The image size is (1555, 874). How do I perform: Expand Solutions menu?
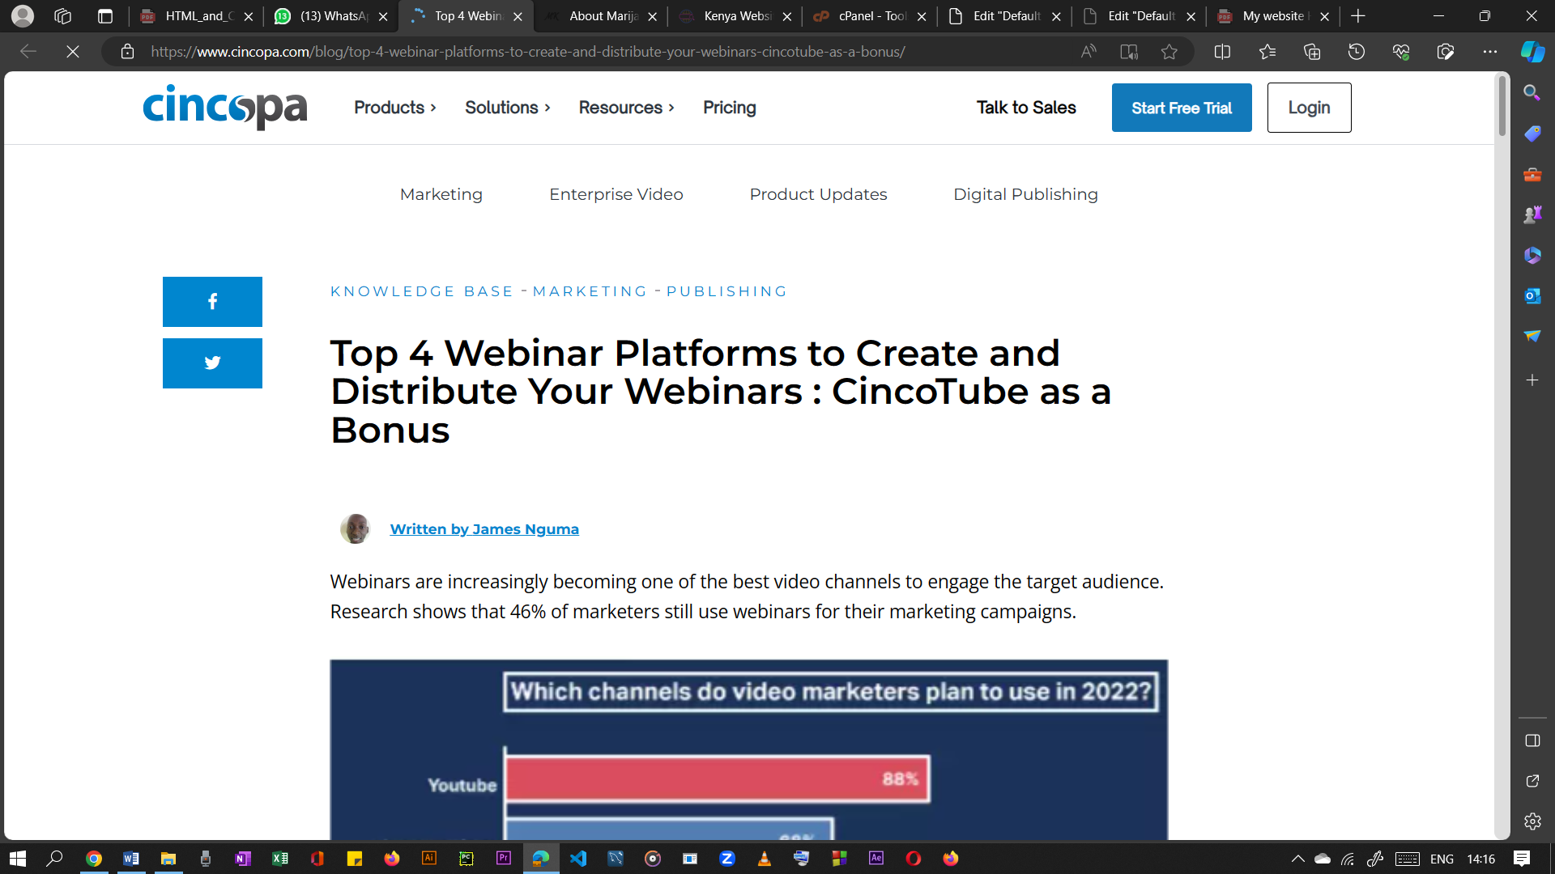pos(508,108)
